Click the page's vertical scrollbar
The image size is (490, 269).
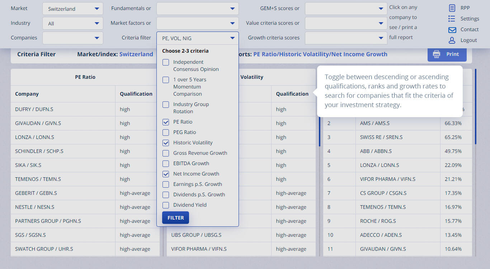point(476,106)
